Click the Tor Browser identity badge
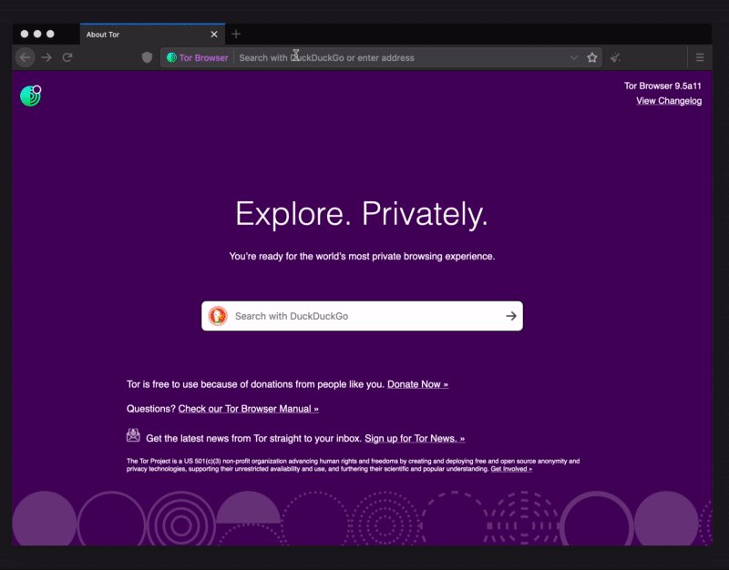This screenshot has width=729, height=570. (x=198, y=57)
